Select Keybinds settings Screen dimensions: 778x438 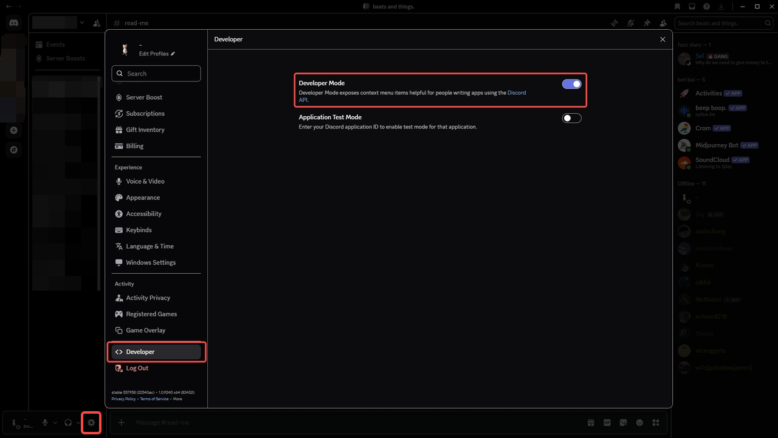(156, 230)
